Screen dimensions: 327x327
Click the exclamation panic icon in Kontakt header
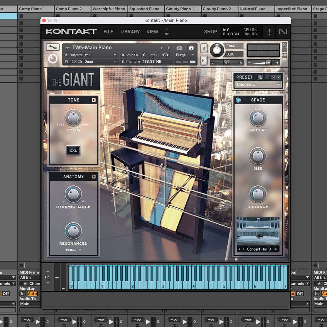(269, 32)
